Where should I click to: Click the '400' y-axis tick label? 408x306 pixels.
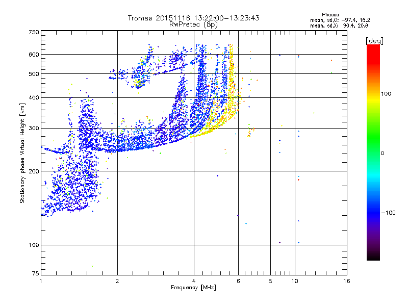pyautogui.click(x=34, y=98)
